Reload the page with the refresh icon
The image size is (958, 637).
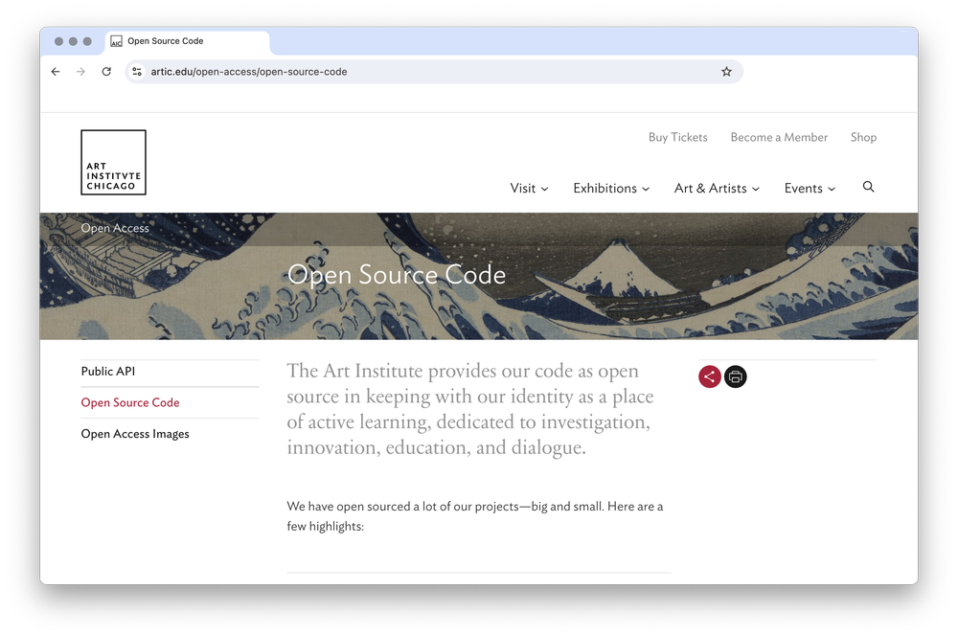pos(106,72)
